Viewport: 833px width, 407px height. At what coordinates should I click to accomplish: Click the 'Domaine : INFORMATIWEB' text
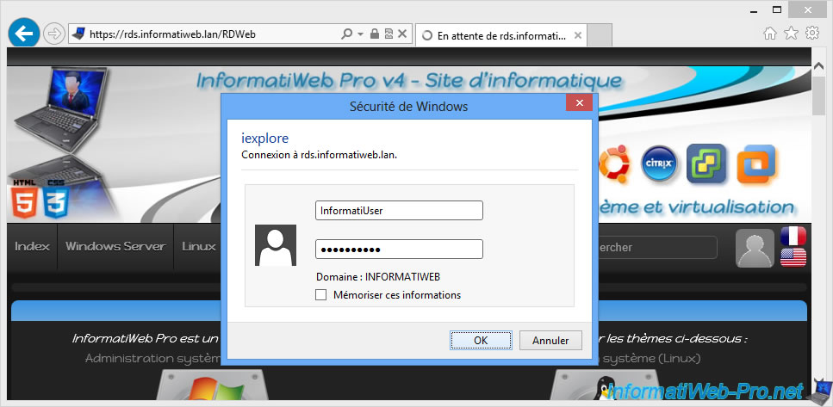[x=378, y=276]
